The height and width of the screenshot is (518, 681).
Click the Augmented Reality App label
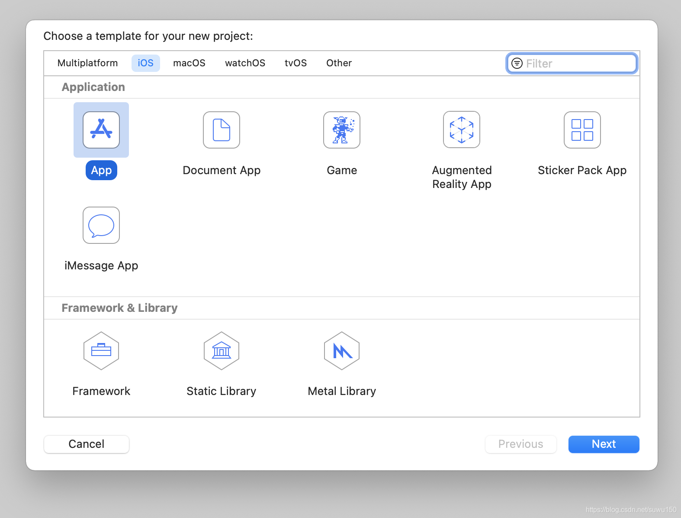click(462, 177)
